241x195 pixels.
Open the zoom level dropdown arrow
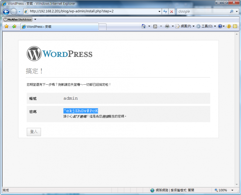point(232,190)
